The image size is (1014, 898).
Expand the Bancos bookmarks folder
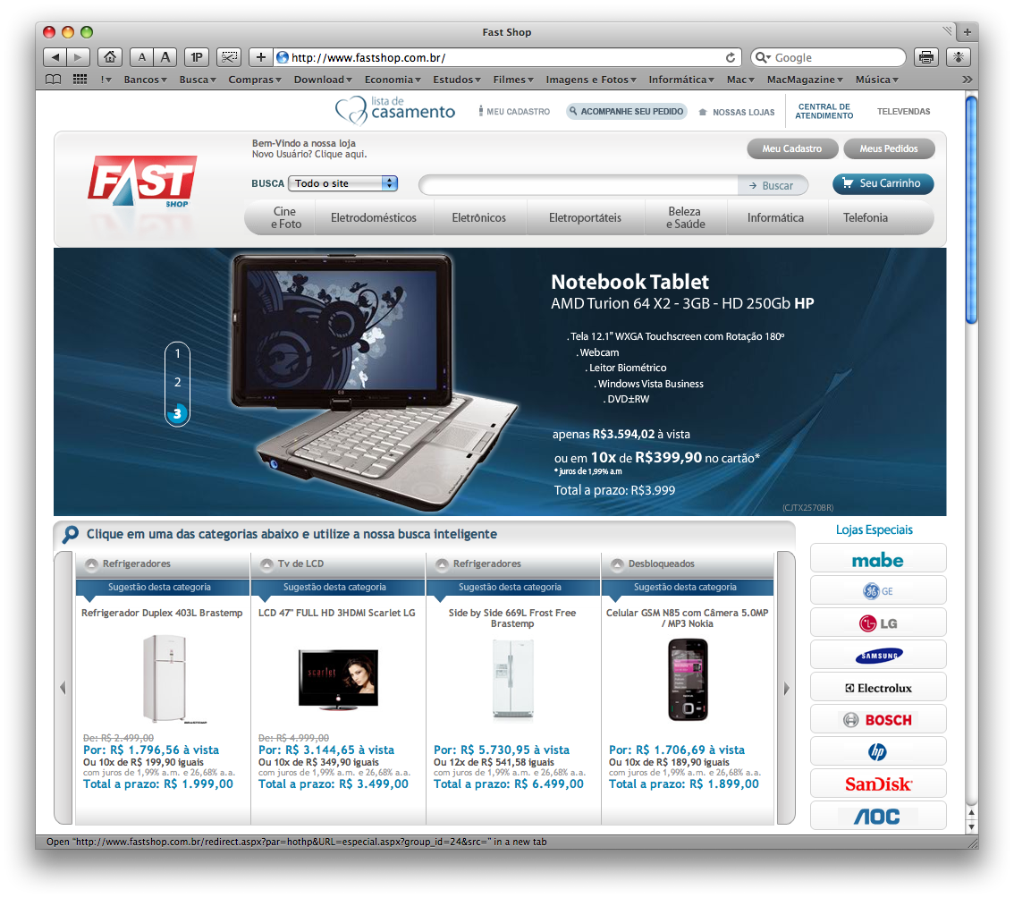pos(146,80)
